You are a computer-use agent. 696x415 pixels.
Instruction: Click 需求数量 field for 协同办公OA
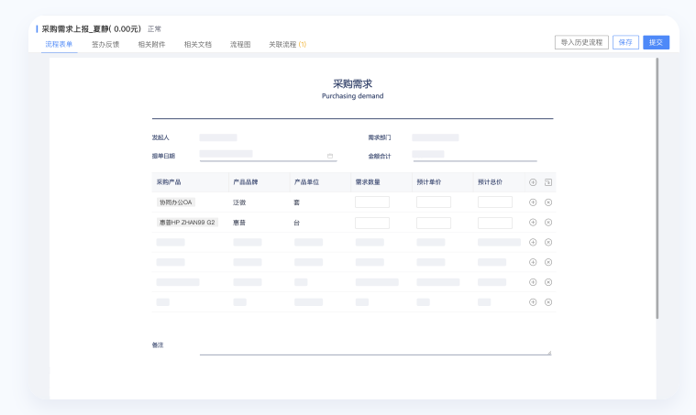point(371,202)
